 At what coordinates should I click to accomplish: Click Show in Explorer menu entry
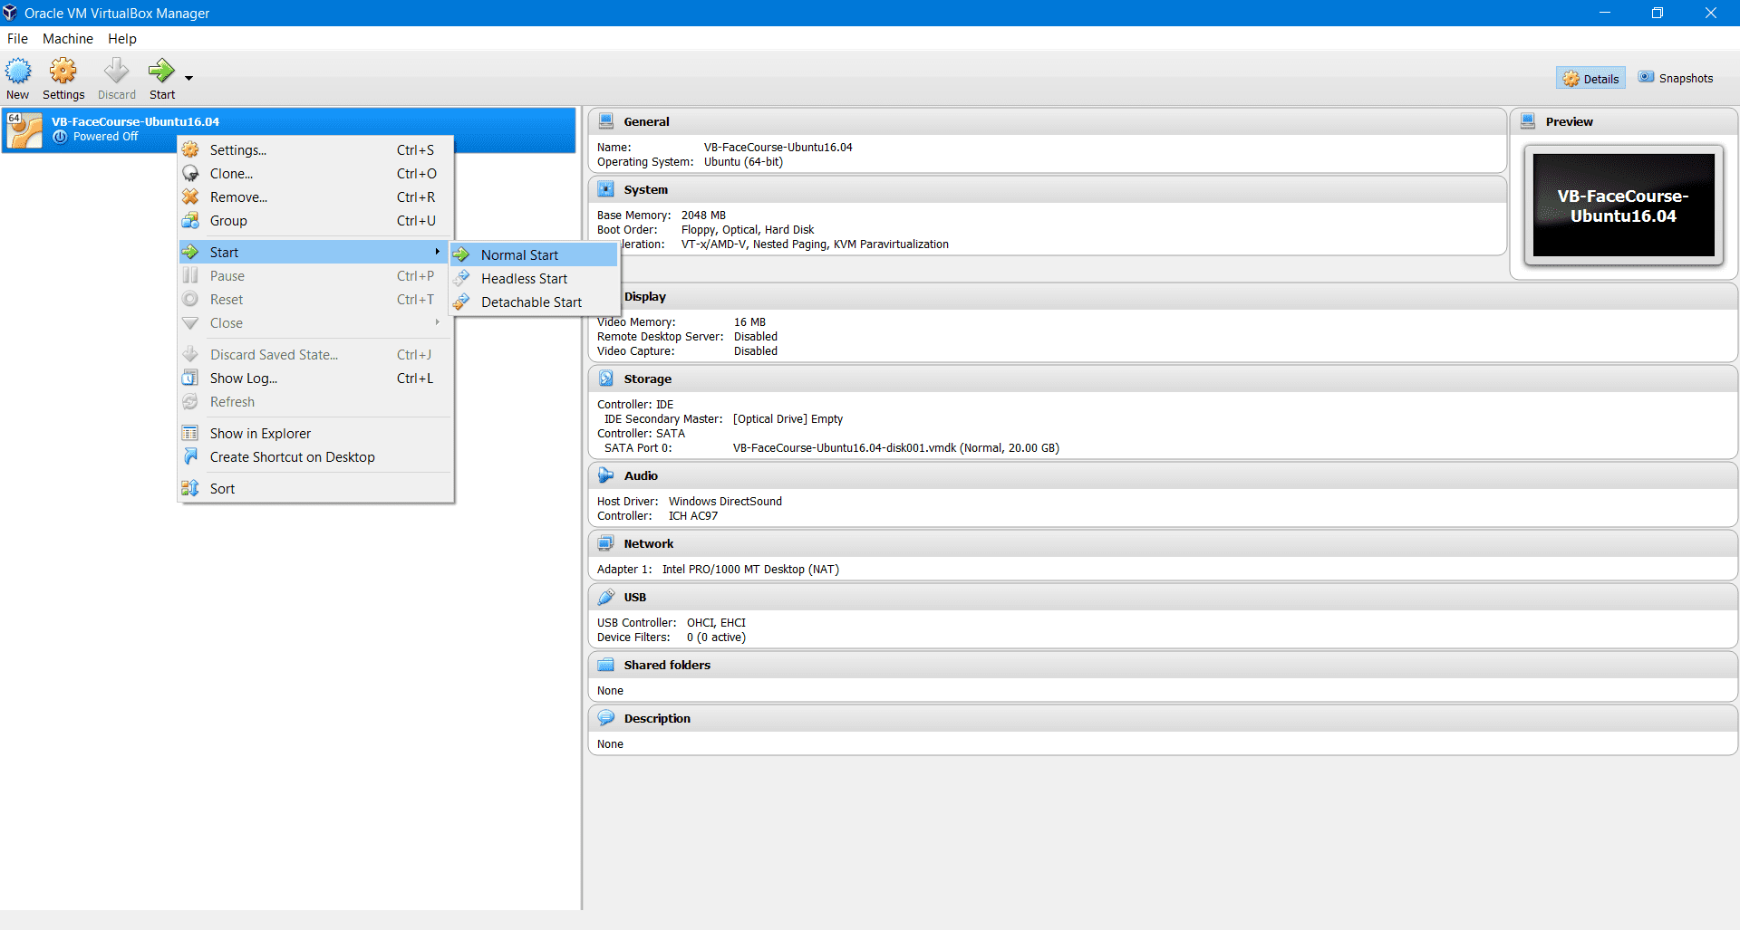[x=315, y=434]
